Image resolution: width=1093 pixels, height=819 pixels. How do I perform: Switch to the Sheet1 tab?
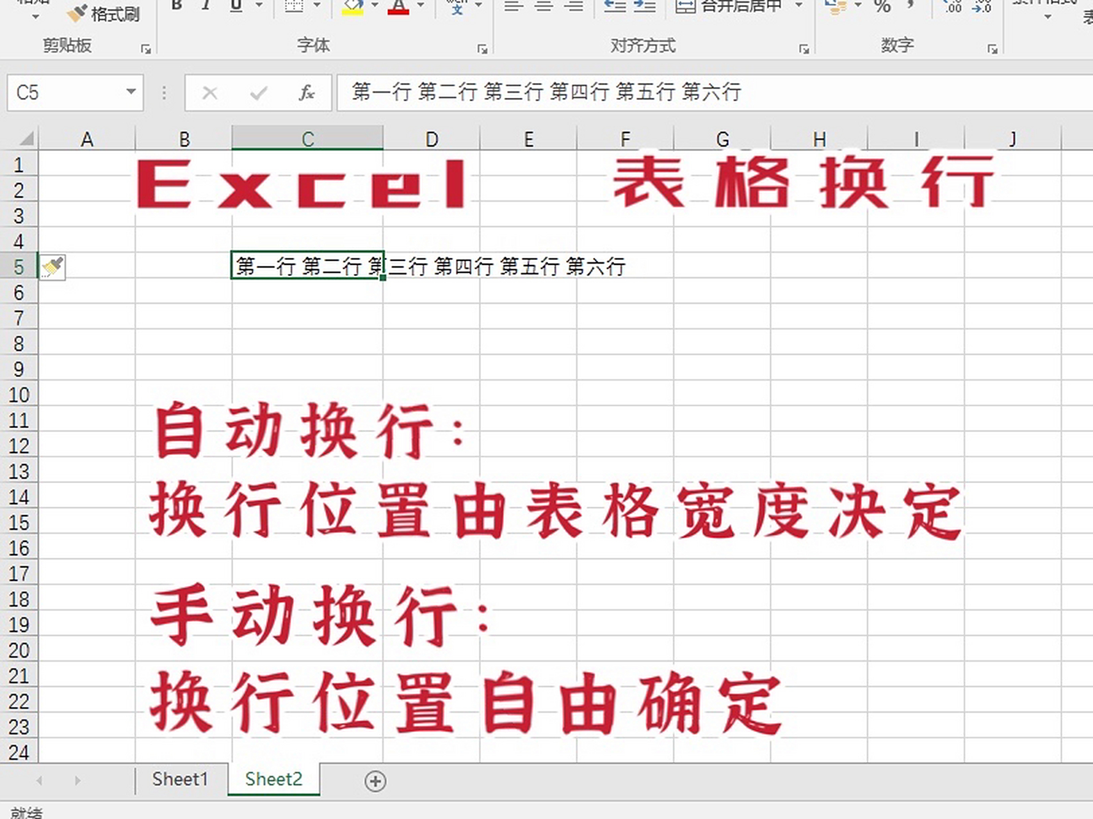click(179, 779)
